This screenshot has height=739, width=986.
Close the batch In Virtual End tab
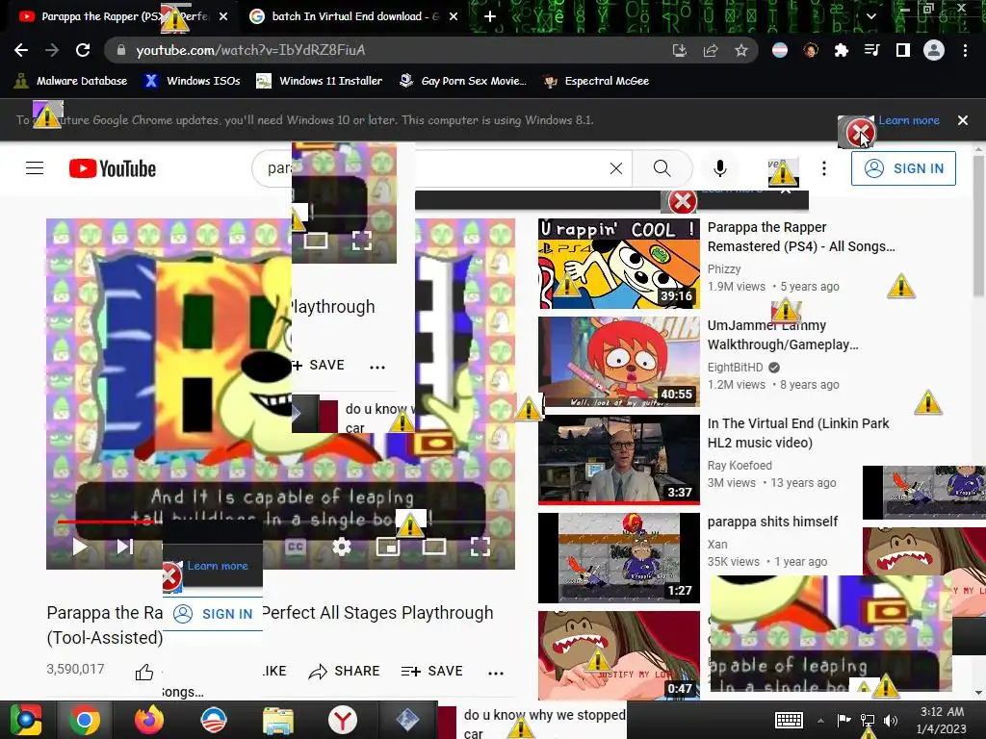pyautogui.click(x=454, y=16)
